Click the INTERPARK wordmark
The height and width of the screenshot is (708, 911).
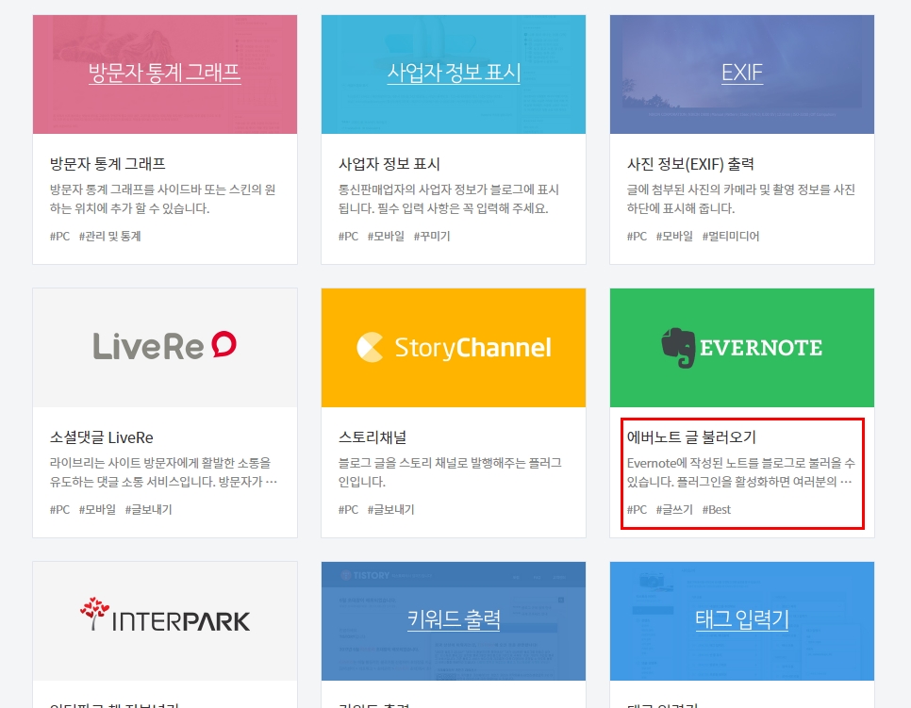[x=181, y=621]
